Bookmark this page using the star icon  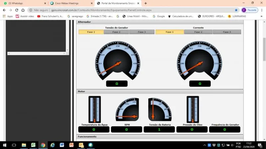click(236, 10)
